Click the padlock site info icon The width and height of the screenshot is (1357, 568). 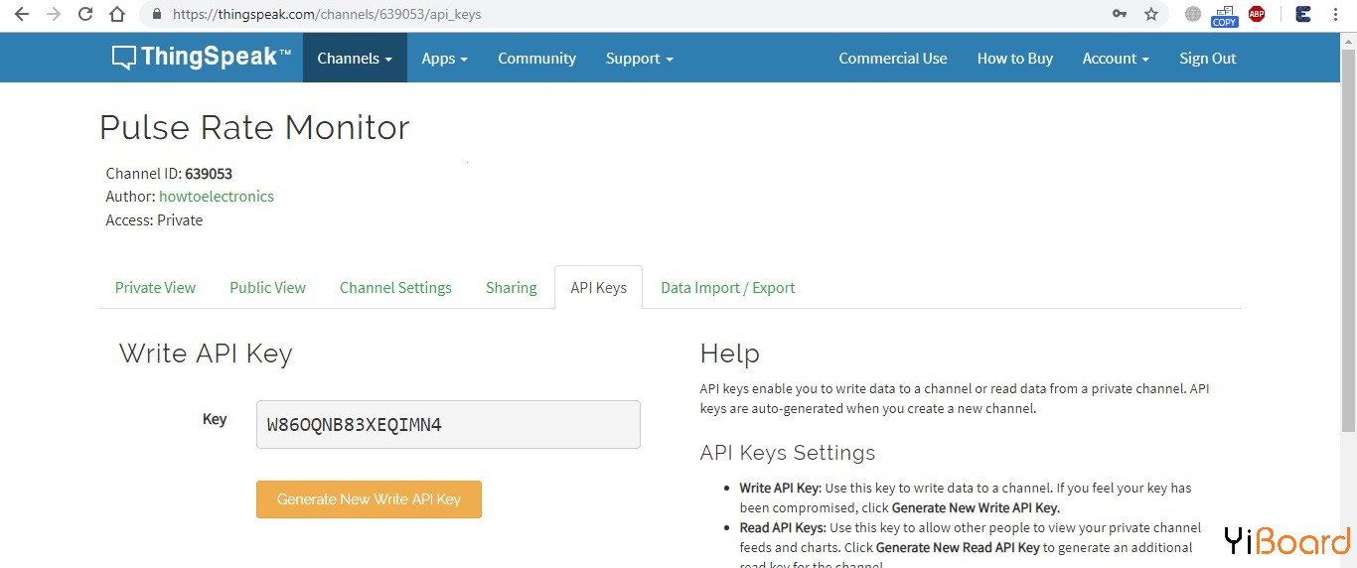pos(156,15)
